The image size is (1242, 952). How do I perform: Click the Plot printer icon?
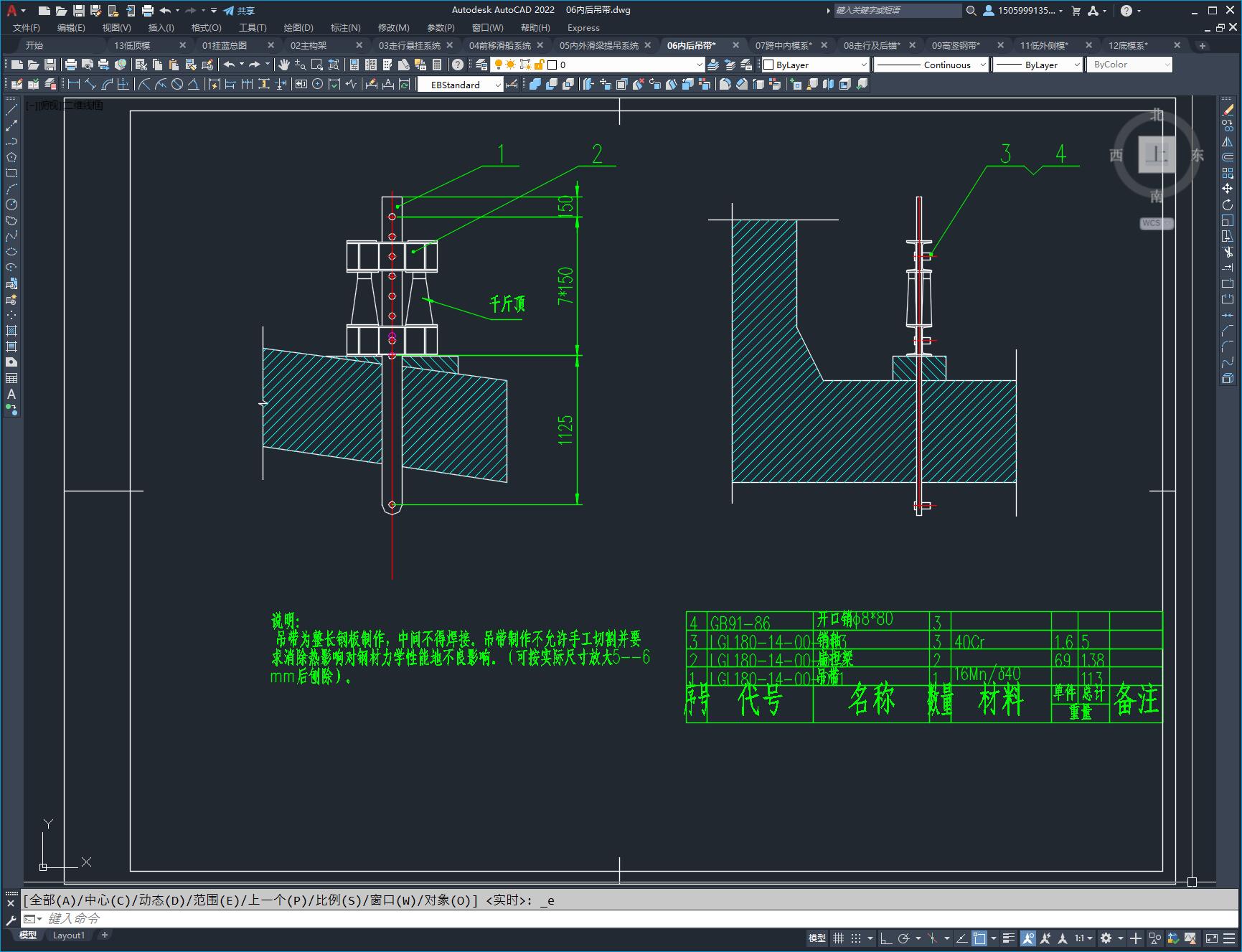pyautogui.click(x=71, y=65)
